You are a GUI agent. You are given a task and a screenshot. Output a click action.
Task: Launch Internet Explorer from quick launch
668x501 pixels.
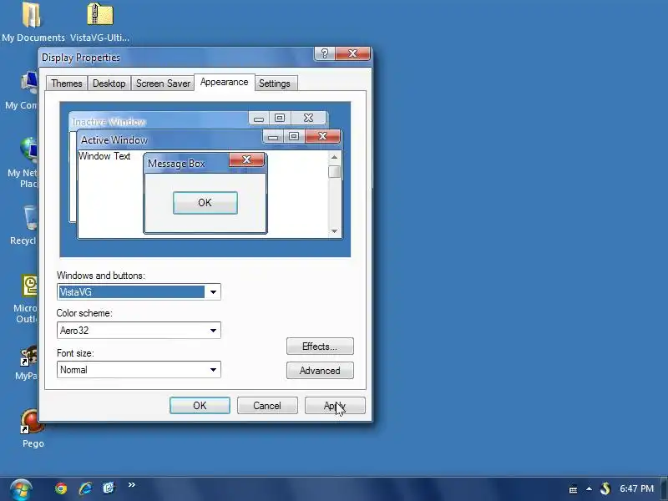click(x=85, y=488)
